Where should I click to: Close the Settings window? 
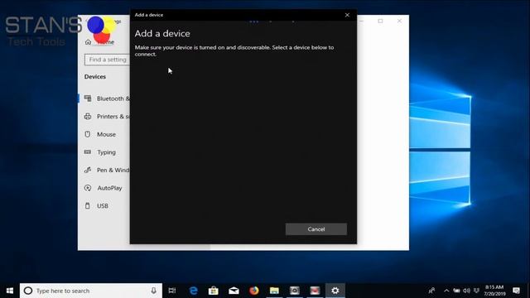[399, 21]
